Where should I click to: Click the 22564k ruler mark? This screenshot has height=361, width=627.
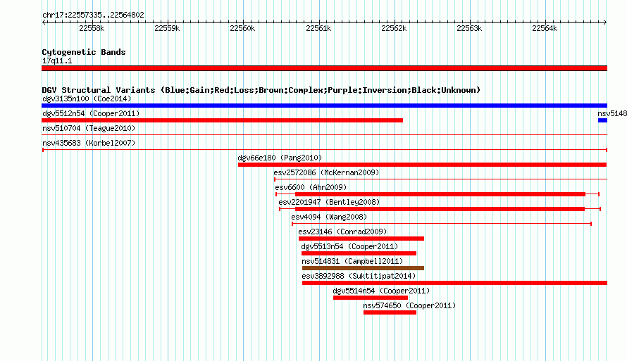click(545, 28)
